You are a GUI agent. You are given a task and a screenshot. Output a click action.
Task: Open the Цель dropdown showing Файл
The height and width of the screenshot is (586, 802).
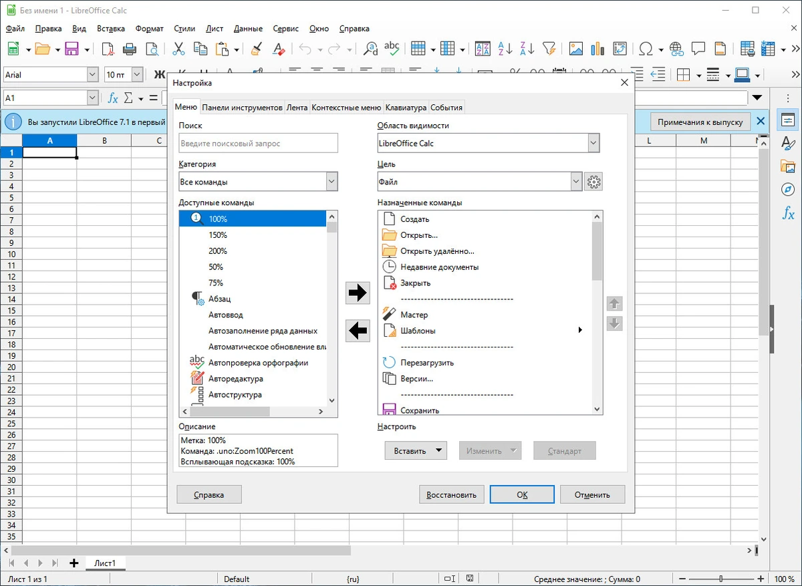479,181
